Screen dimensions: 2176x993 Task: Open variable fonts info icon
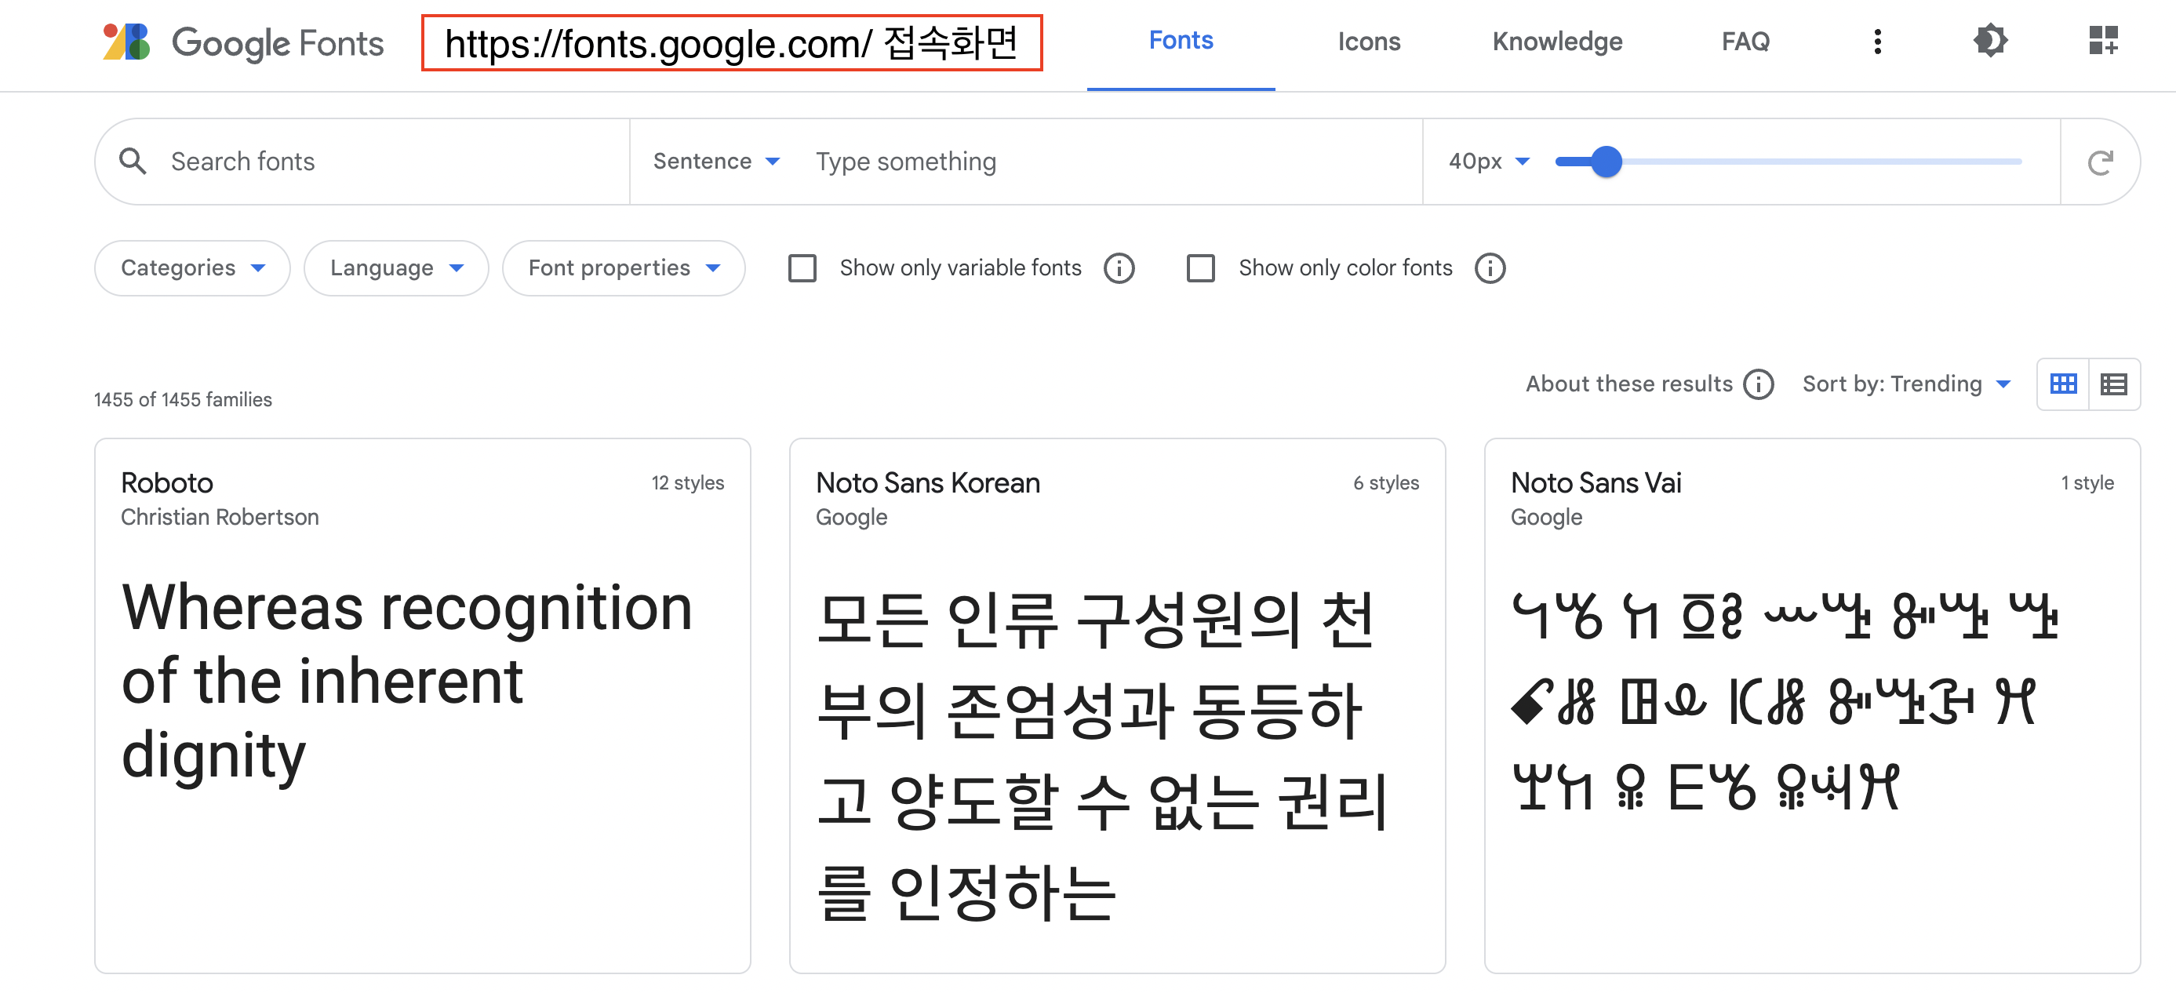coord(1119,268)
